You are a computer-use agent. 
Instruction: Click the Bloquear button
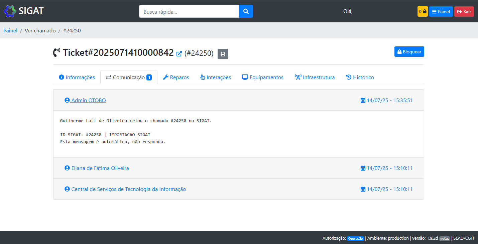coord(409,52)
